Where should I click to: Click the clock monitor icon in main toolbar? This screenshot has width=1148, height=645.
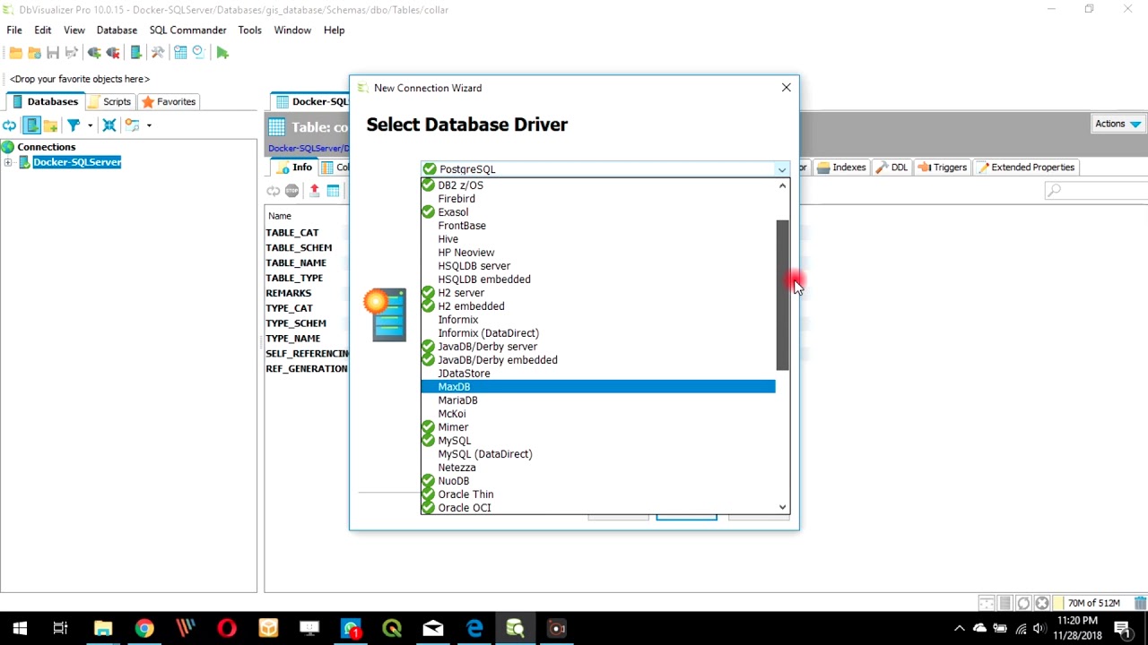(198, 53)
